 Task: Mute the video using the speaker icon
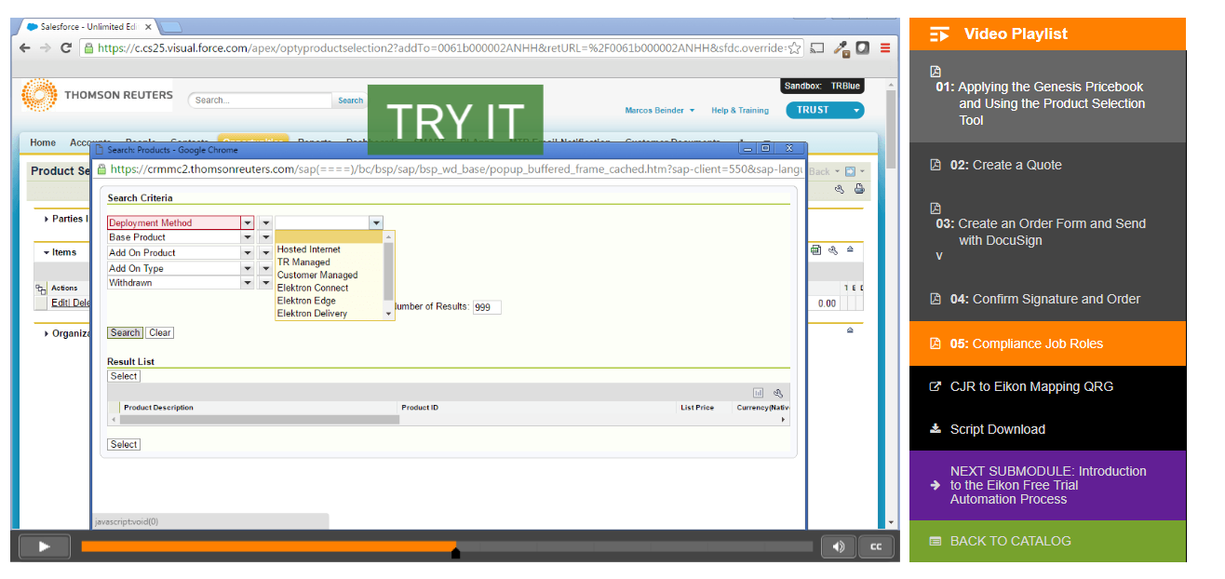[x=839, y=546]
